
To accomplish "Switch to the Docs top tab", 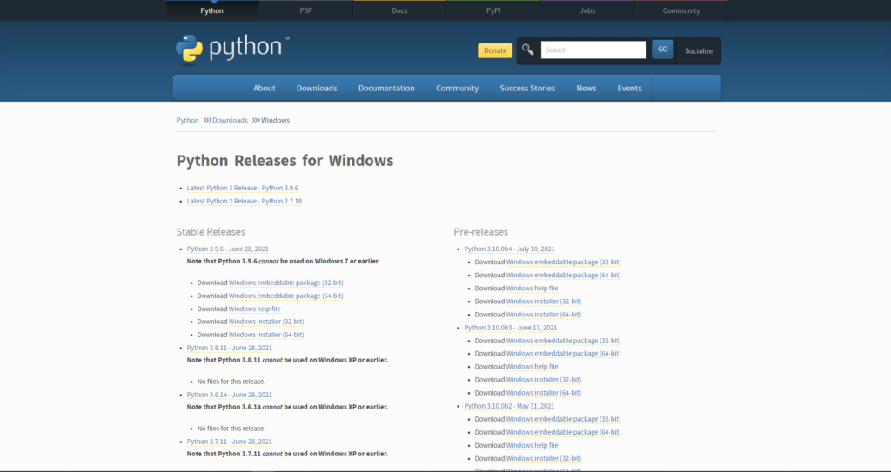I will 399,10.
